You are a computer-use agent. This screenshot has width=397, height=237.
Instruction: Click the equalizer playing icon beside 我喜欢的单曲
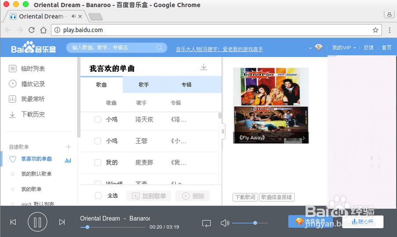coord(68,160)
